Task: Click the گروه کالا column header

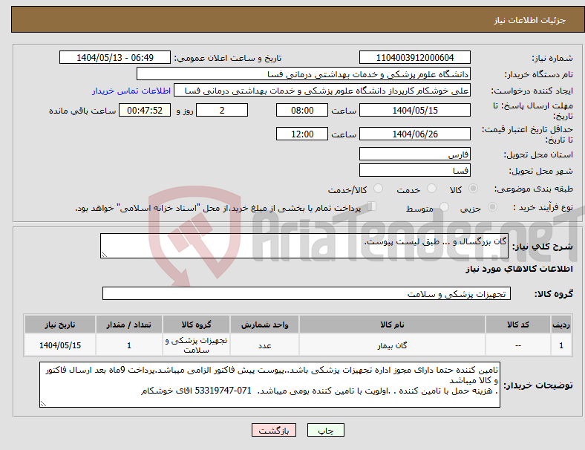Action: point(196,325)
